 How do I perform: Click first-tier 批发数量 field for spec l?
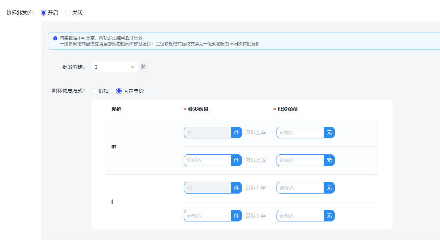(x=208, y=188)
